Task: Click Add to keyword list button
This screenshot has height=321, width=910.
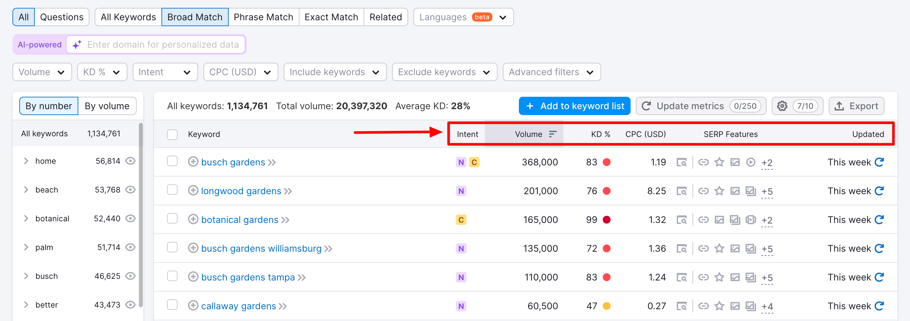Action: coord(575,106)
